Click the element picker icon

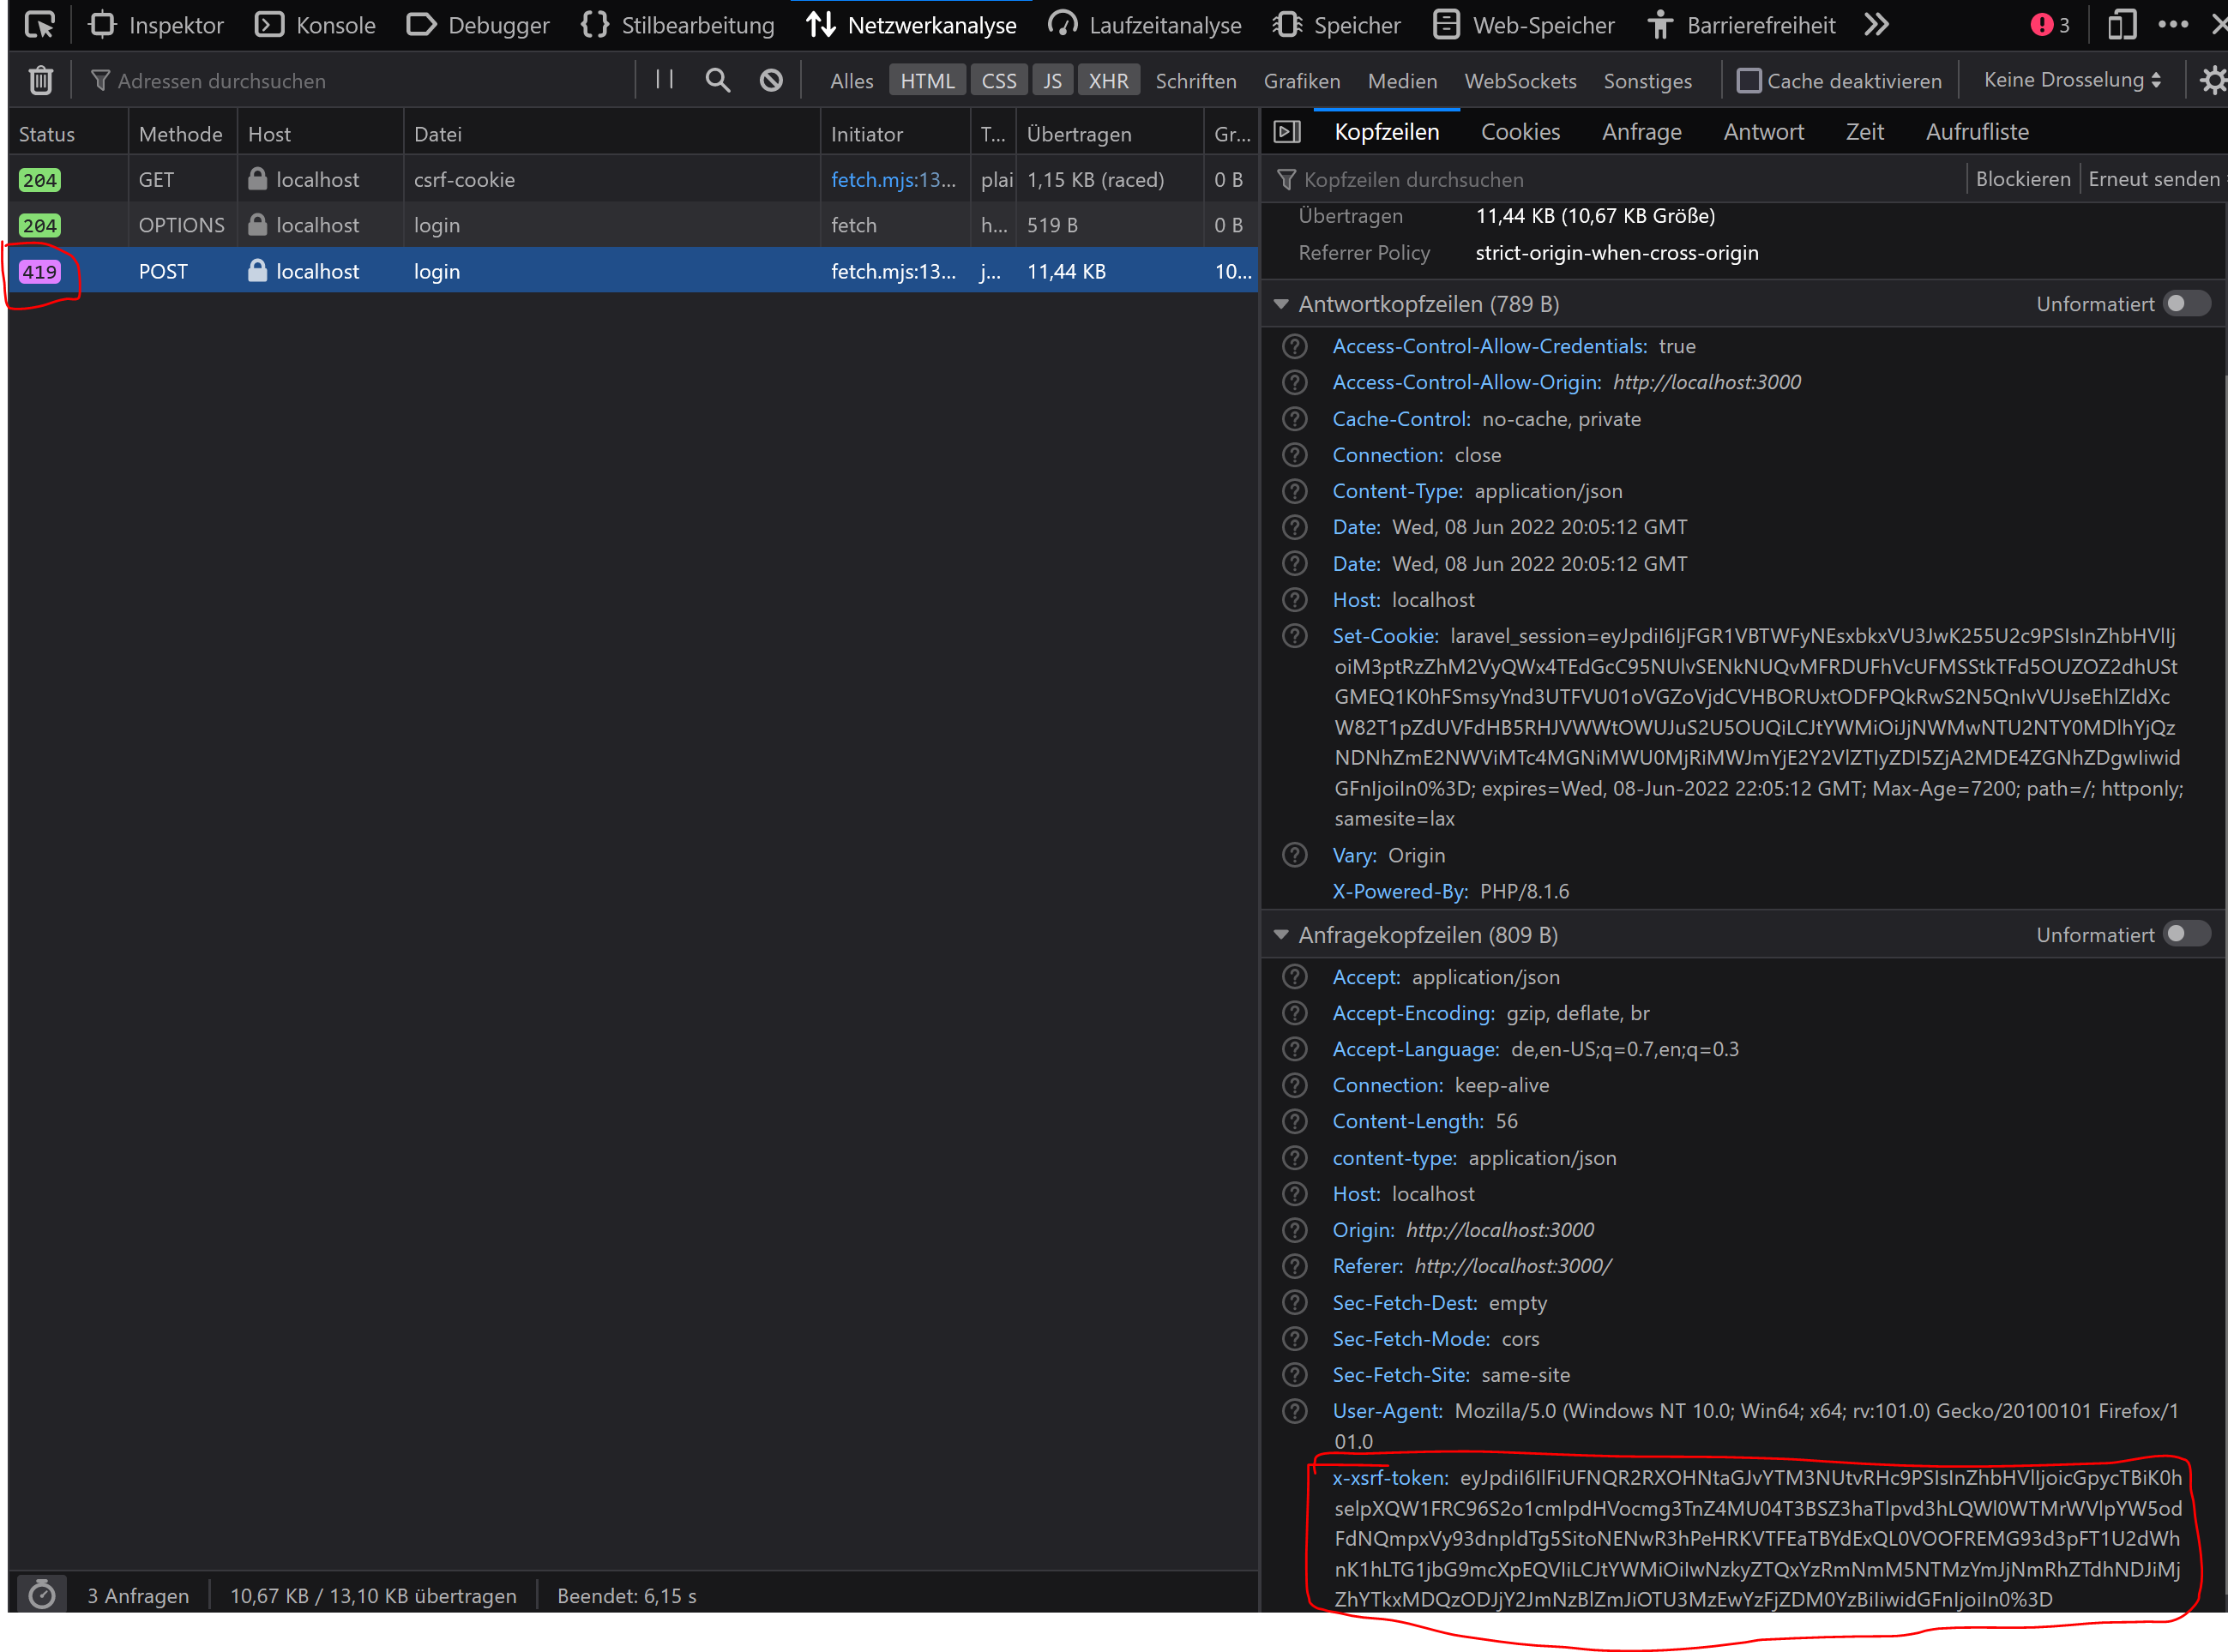(x=40, y=24)
